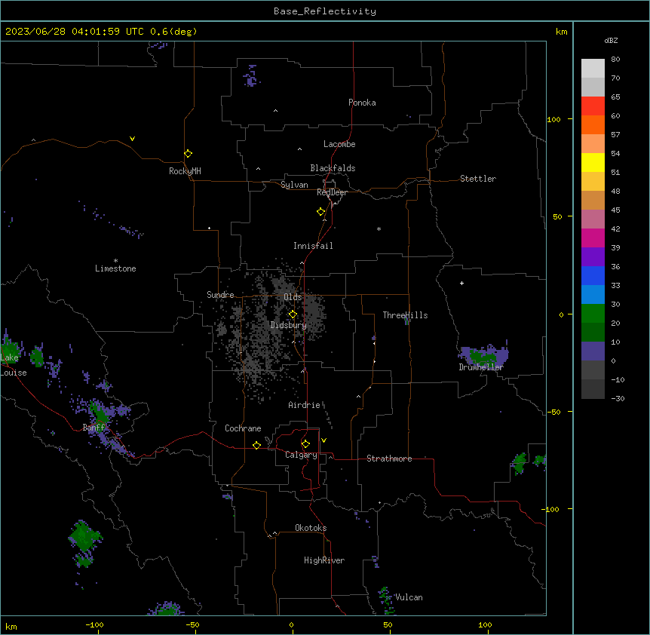Screen dimensions: 650x635
Task: Click the Okotoks town label
Action: tap(311, 528)
